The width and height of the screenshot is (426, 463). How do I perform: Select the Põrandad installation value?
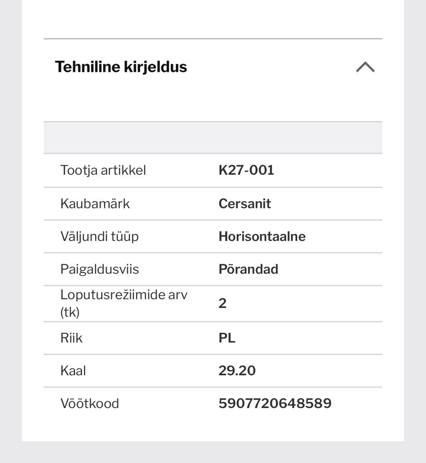pyautogui.click(x=248, y=269)
